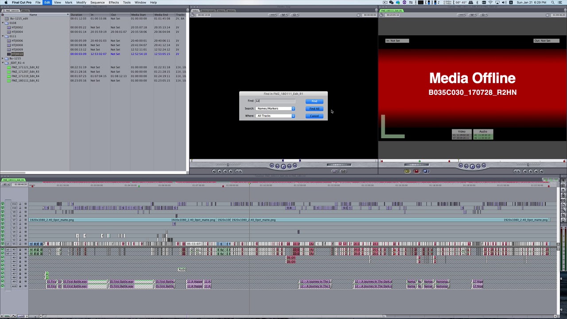The width and height of the screenshot is (567, 319).
Task: Open the Modify menu
Action: coord(81,3)
